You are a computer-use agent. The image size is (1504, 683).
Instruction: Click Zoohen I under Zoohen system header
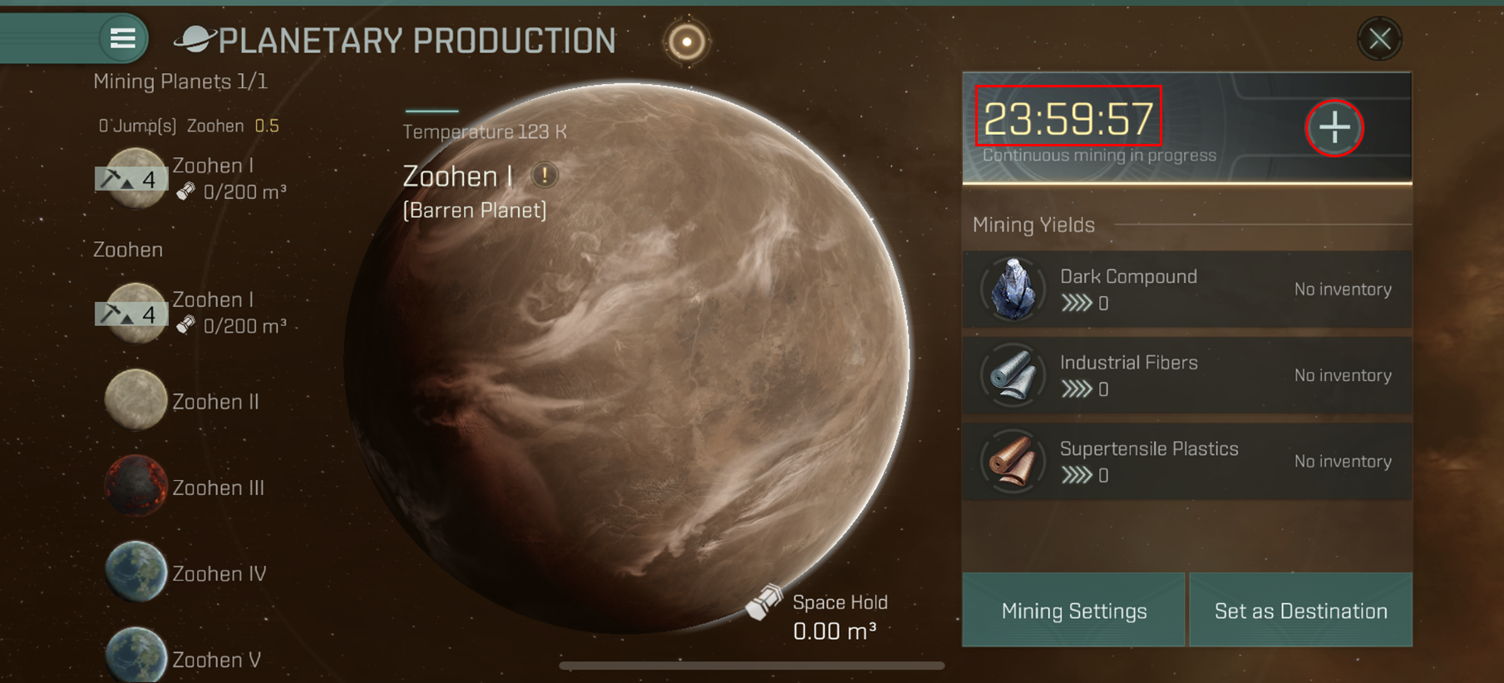coord(191,312)
